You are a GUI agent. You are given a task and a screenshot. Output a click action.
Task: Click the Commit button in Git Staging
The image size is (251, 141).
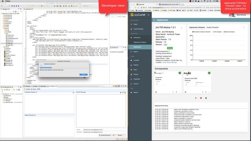120,135
